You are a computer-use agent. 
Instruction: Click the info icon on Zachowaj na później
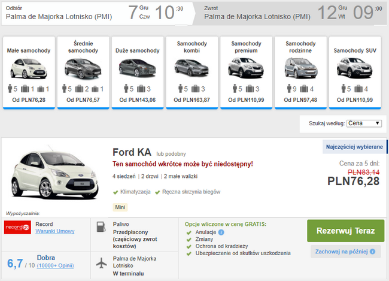372,252
